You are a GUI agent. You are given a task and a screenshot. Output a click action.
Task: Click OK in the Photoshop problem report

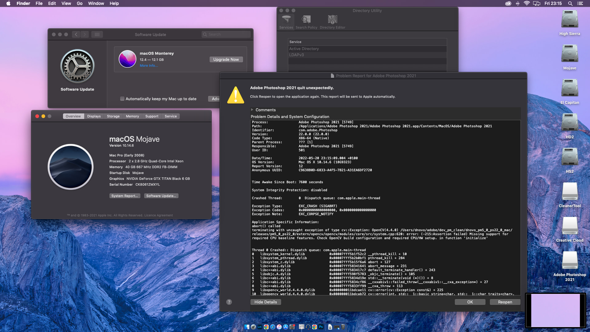pos(470,302)
